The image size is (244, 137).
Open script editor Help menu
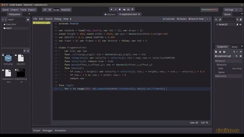66,19
